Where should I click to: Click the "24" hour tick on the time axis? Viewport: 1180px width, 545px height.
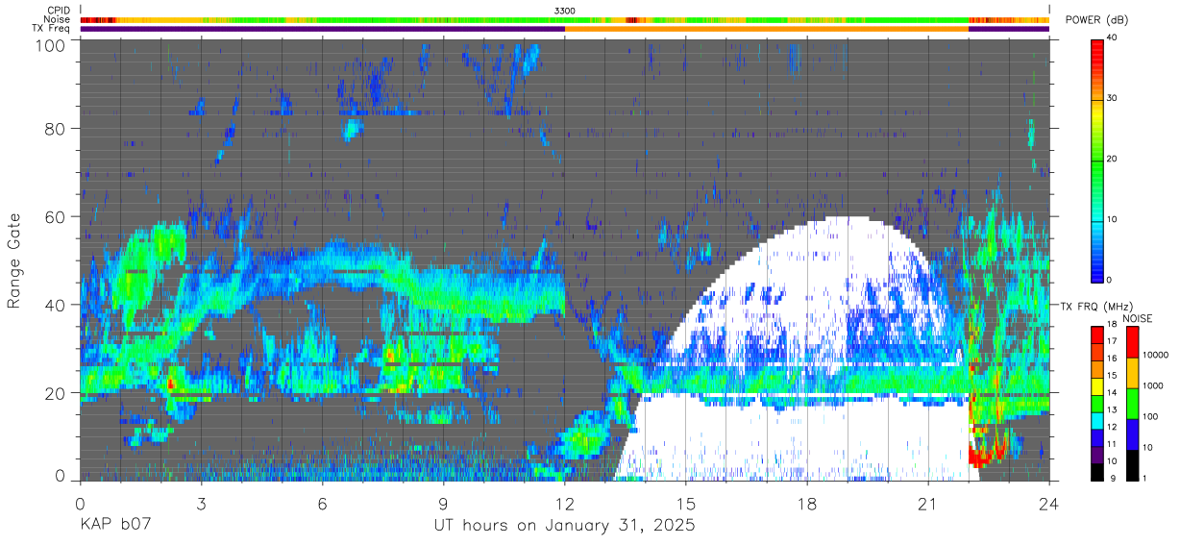pos(1049,503)
